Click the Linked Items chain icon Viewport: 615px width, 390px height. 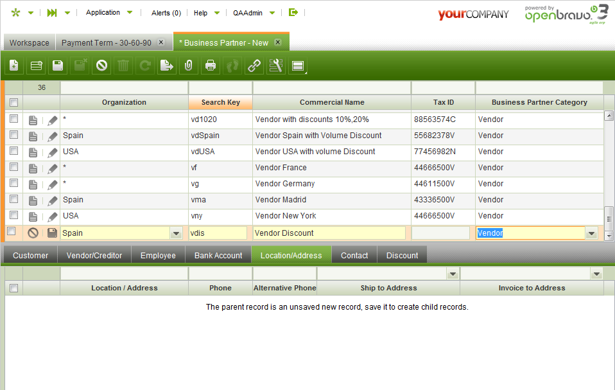254,66
